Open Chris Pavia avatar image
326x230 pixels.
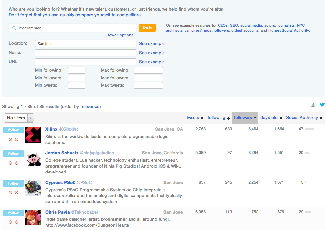tap(33, 218)
